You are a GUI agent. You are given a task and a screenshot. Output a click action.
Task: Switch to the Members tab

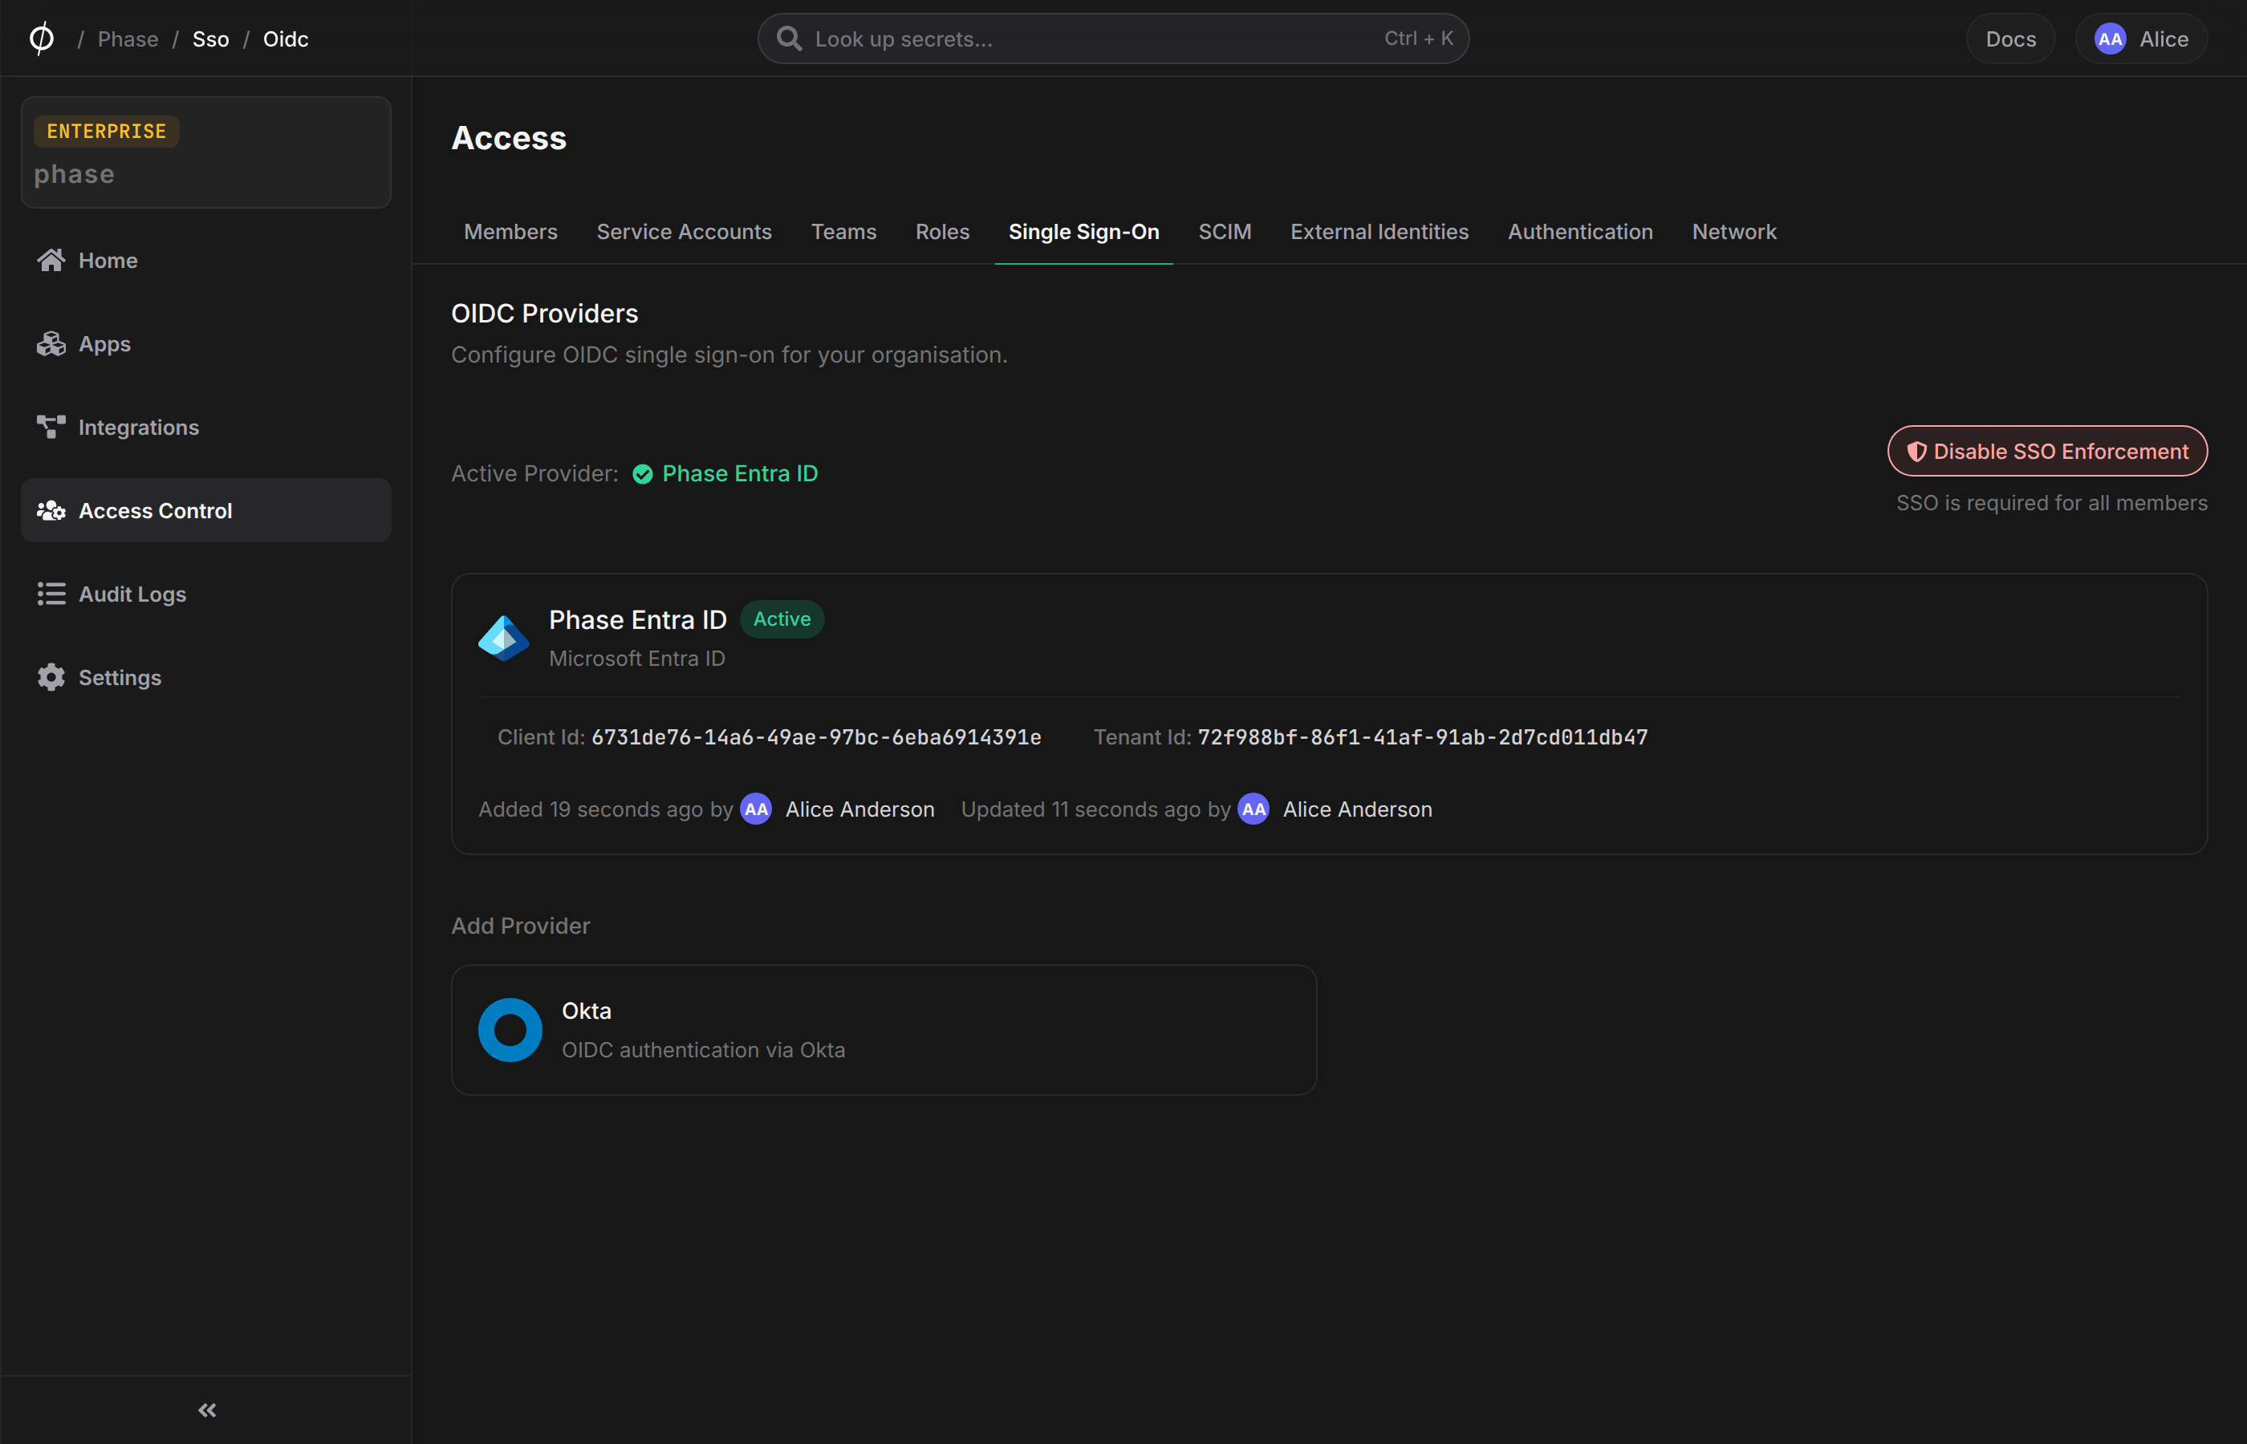coord(510,232)
